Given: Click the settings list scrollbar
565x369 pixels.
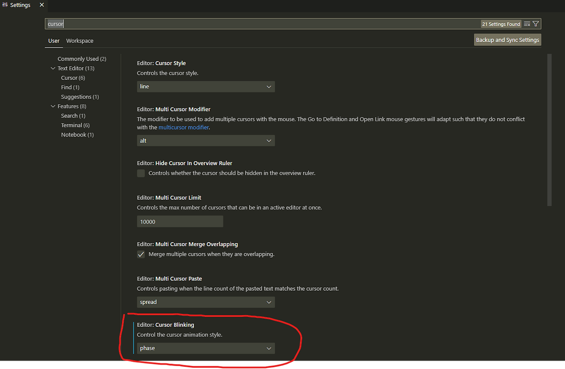Looking at the screenshot, I should [549, 128].
